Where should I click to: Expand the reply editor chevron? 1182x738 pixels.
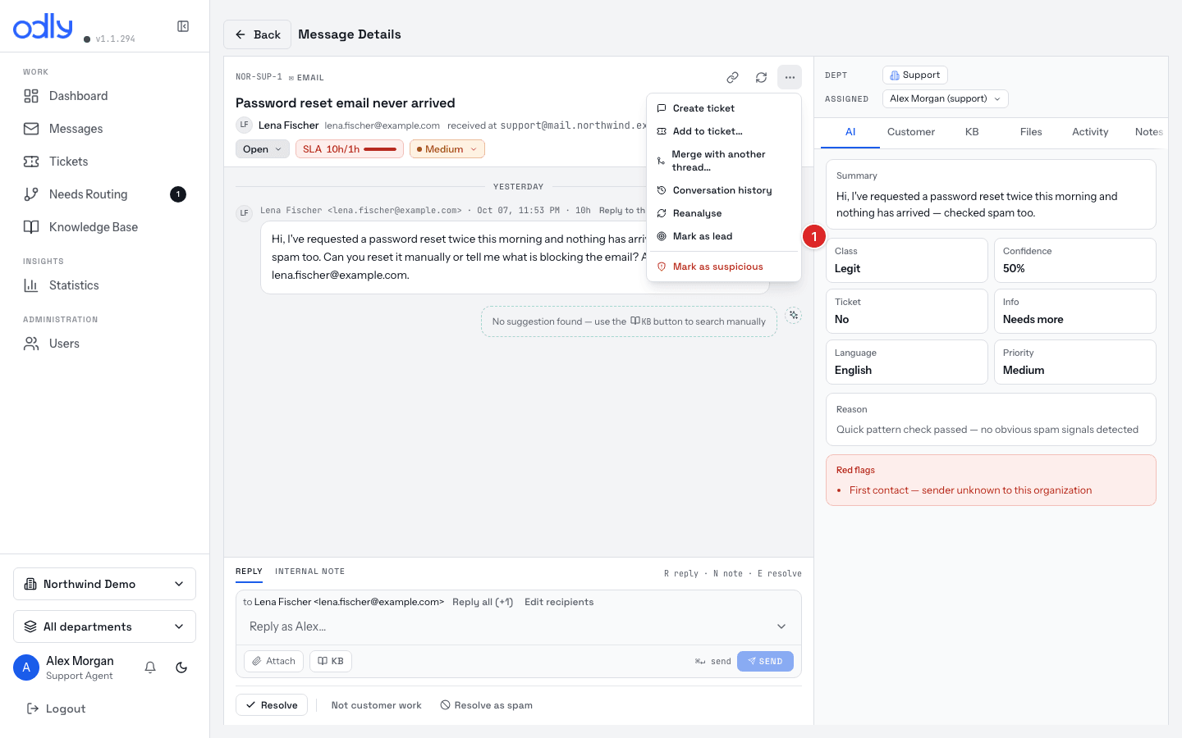tap(781, 626)
